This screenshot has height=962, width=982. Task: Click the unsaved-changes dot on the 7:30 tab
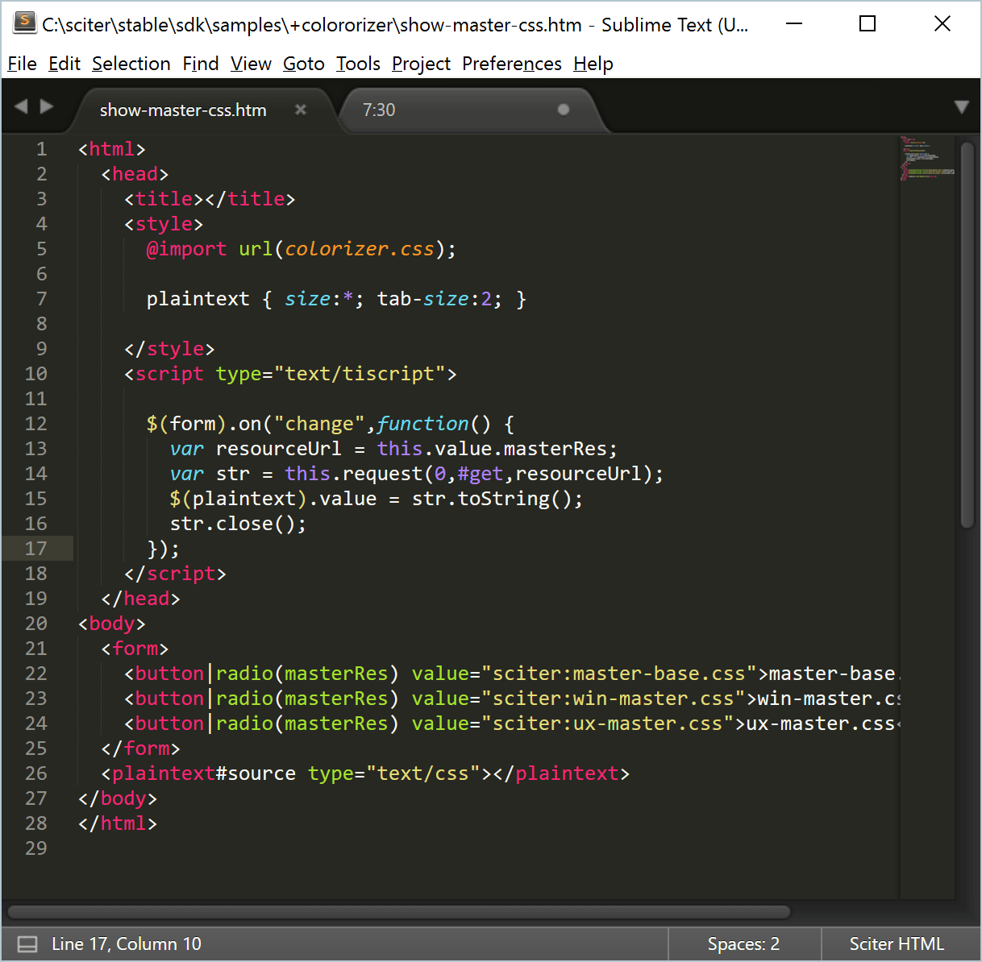(563, 110)
